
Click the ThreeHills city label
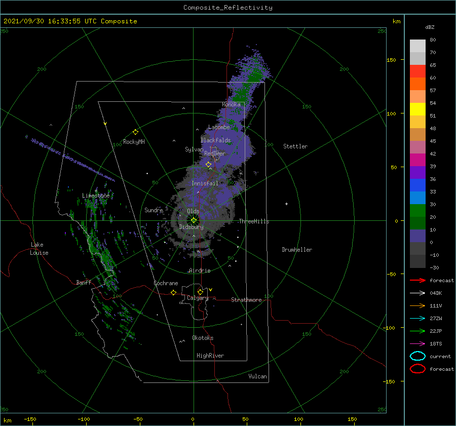[x=254, y=221]
